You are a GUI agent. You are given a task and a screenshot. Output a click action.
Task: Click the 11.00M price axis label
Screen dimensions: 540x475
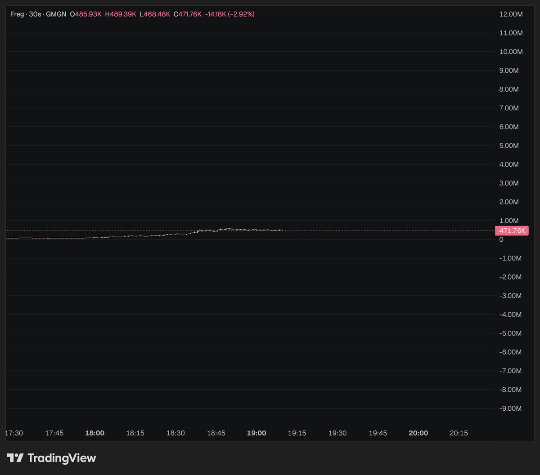(x=511, y=33)
